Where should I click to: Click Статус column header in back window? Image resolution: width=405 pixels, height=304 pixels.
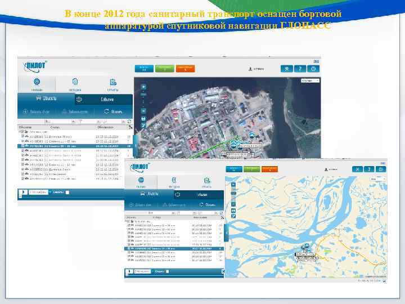point(55,127)
